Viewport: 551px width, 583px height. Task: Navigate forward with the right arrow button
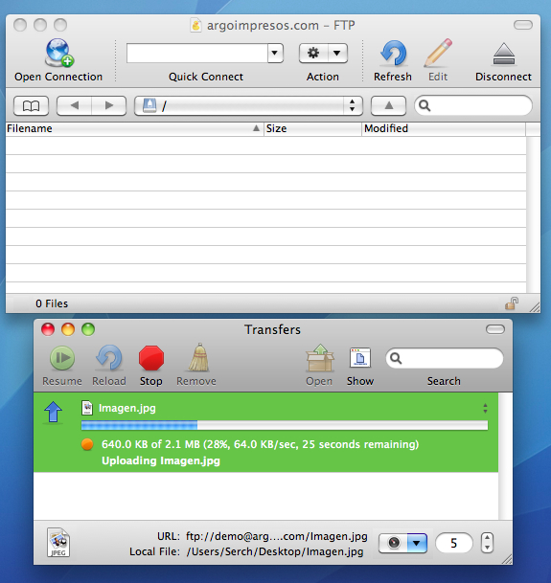coord(109,106)
